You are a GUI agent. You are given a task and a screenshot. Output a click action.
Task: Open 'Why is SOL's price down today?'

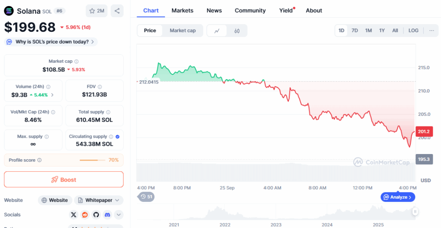pyautogui.click(x=51, y=42)
